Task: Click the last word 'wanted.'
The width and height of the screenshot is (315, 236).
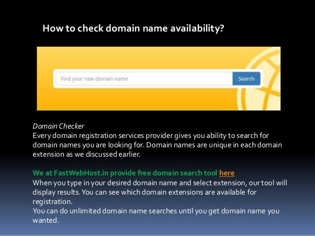Action: (x=46, y=220)
